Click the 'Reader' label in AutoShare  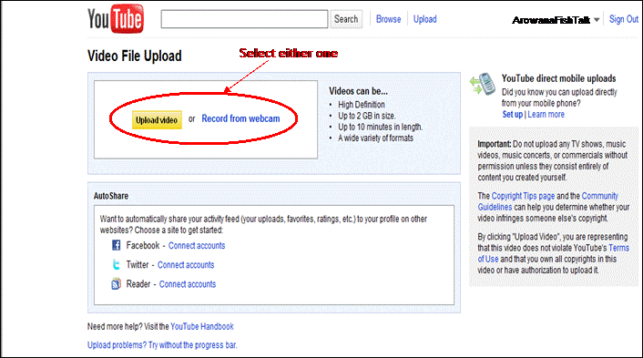pos(138,284)
